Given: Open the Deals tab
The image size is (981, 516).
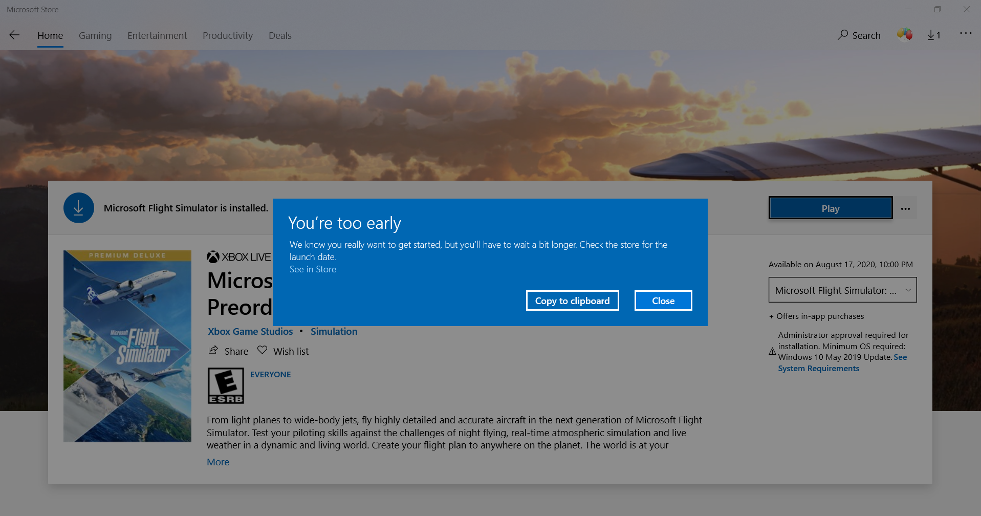Looking at the screenshot, I should point(280,35).
